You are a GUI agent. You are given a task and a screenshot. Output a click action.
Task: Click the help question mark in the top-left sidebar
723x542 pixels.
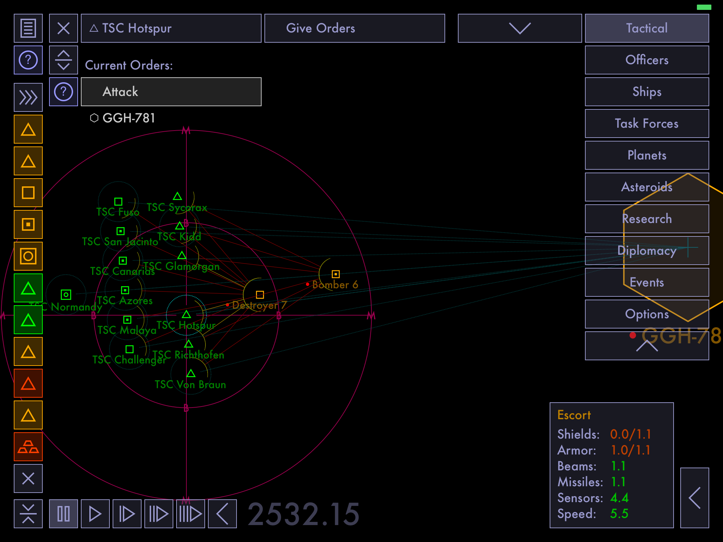pos(28,60)
